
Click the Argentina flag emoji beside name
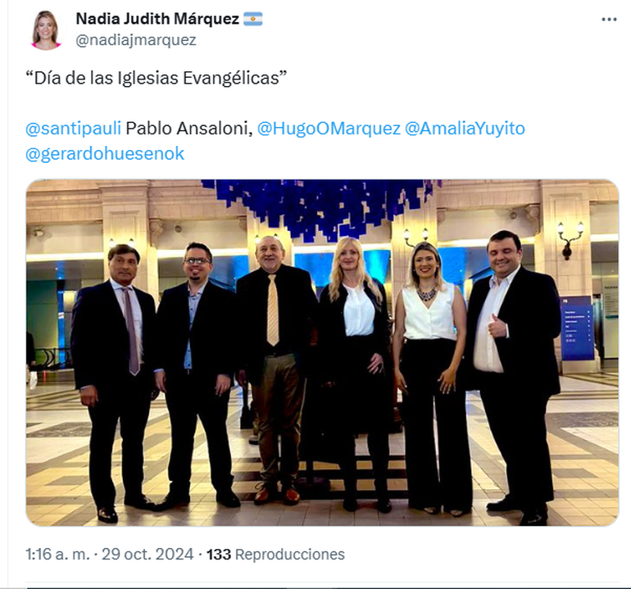pos(252,19)
